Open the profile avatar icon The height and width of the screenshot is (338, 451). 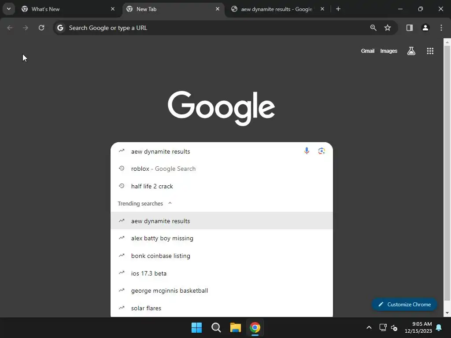(425, 28)
